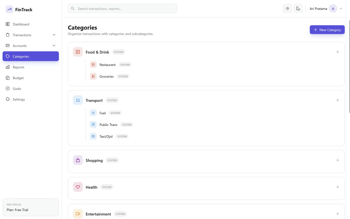Click the Reports bar chart icon

(x=8, y=67)
